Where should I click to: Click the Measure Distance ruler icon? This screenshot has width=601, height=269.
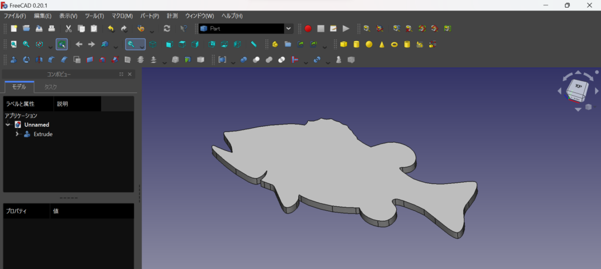point(254,45)
